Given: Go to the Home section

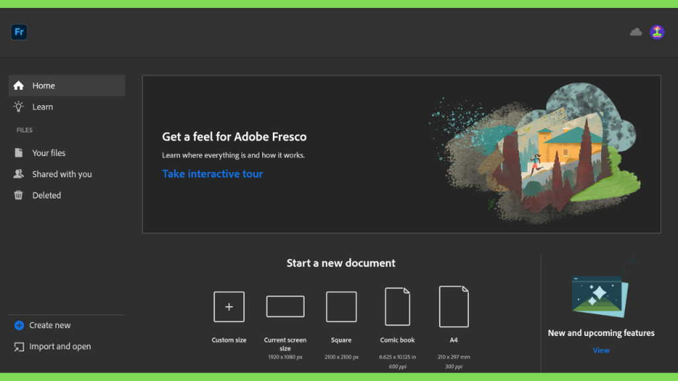Looking at the screenshot, I should coord(67,85).
